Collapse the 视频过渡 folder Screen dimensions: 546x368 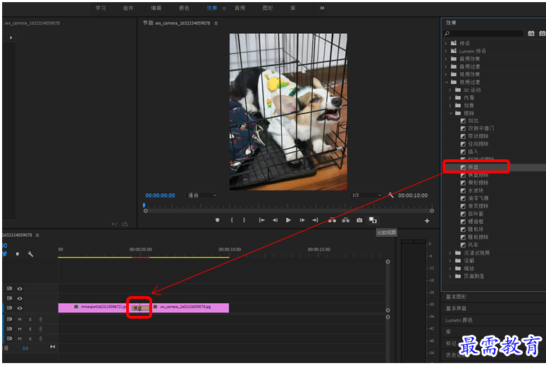pos(446,82)
